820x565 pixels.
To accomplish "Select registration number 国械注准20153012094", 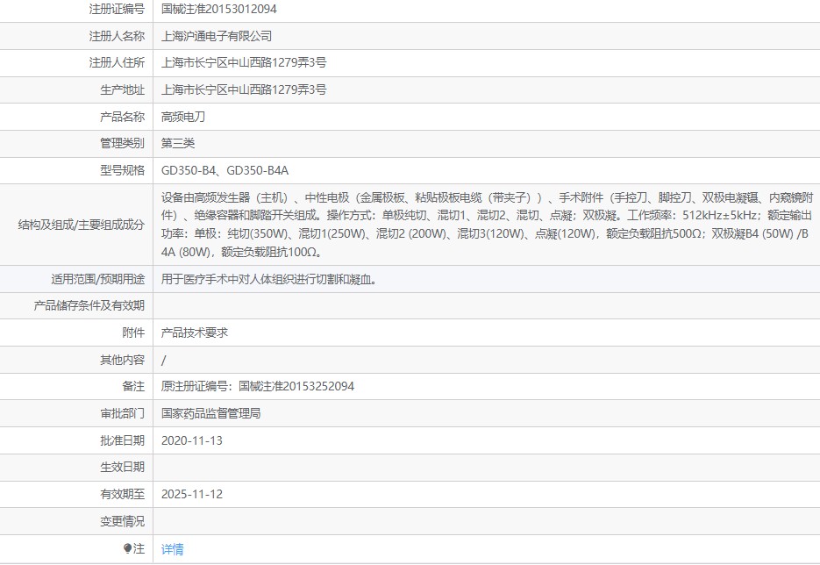I will tap(218, 9).
